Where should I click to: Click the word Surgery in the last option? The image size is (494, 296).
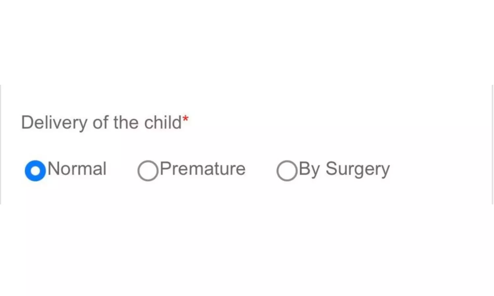click(x=358, y=169)
